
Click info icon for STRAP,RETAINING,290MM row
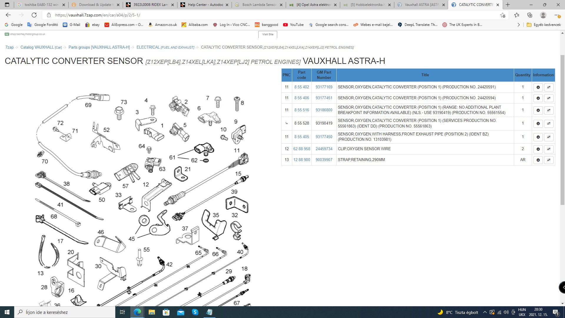point(538,160)
